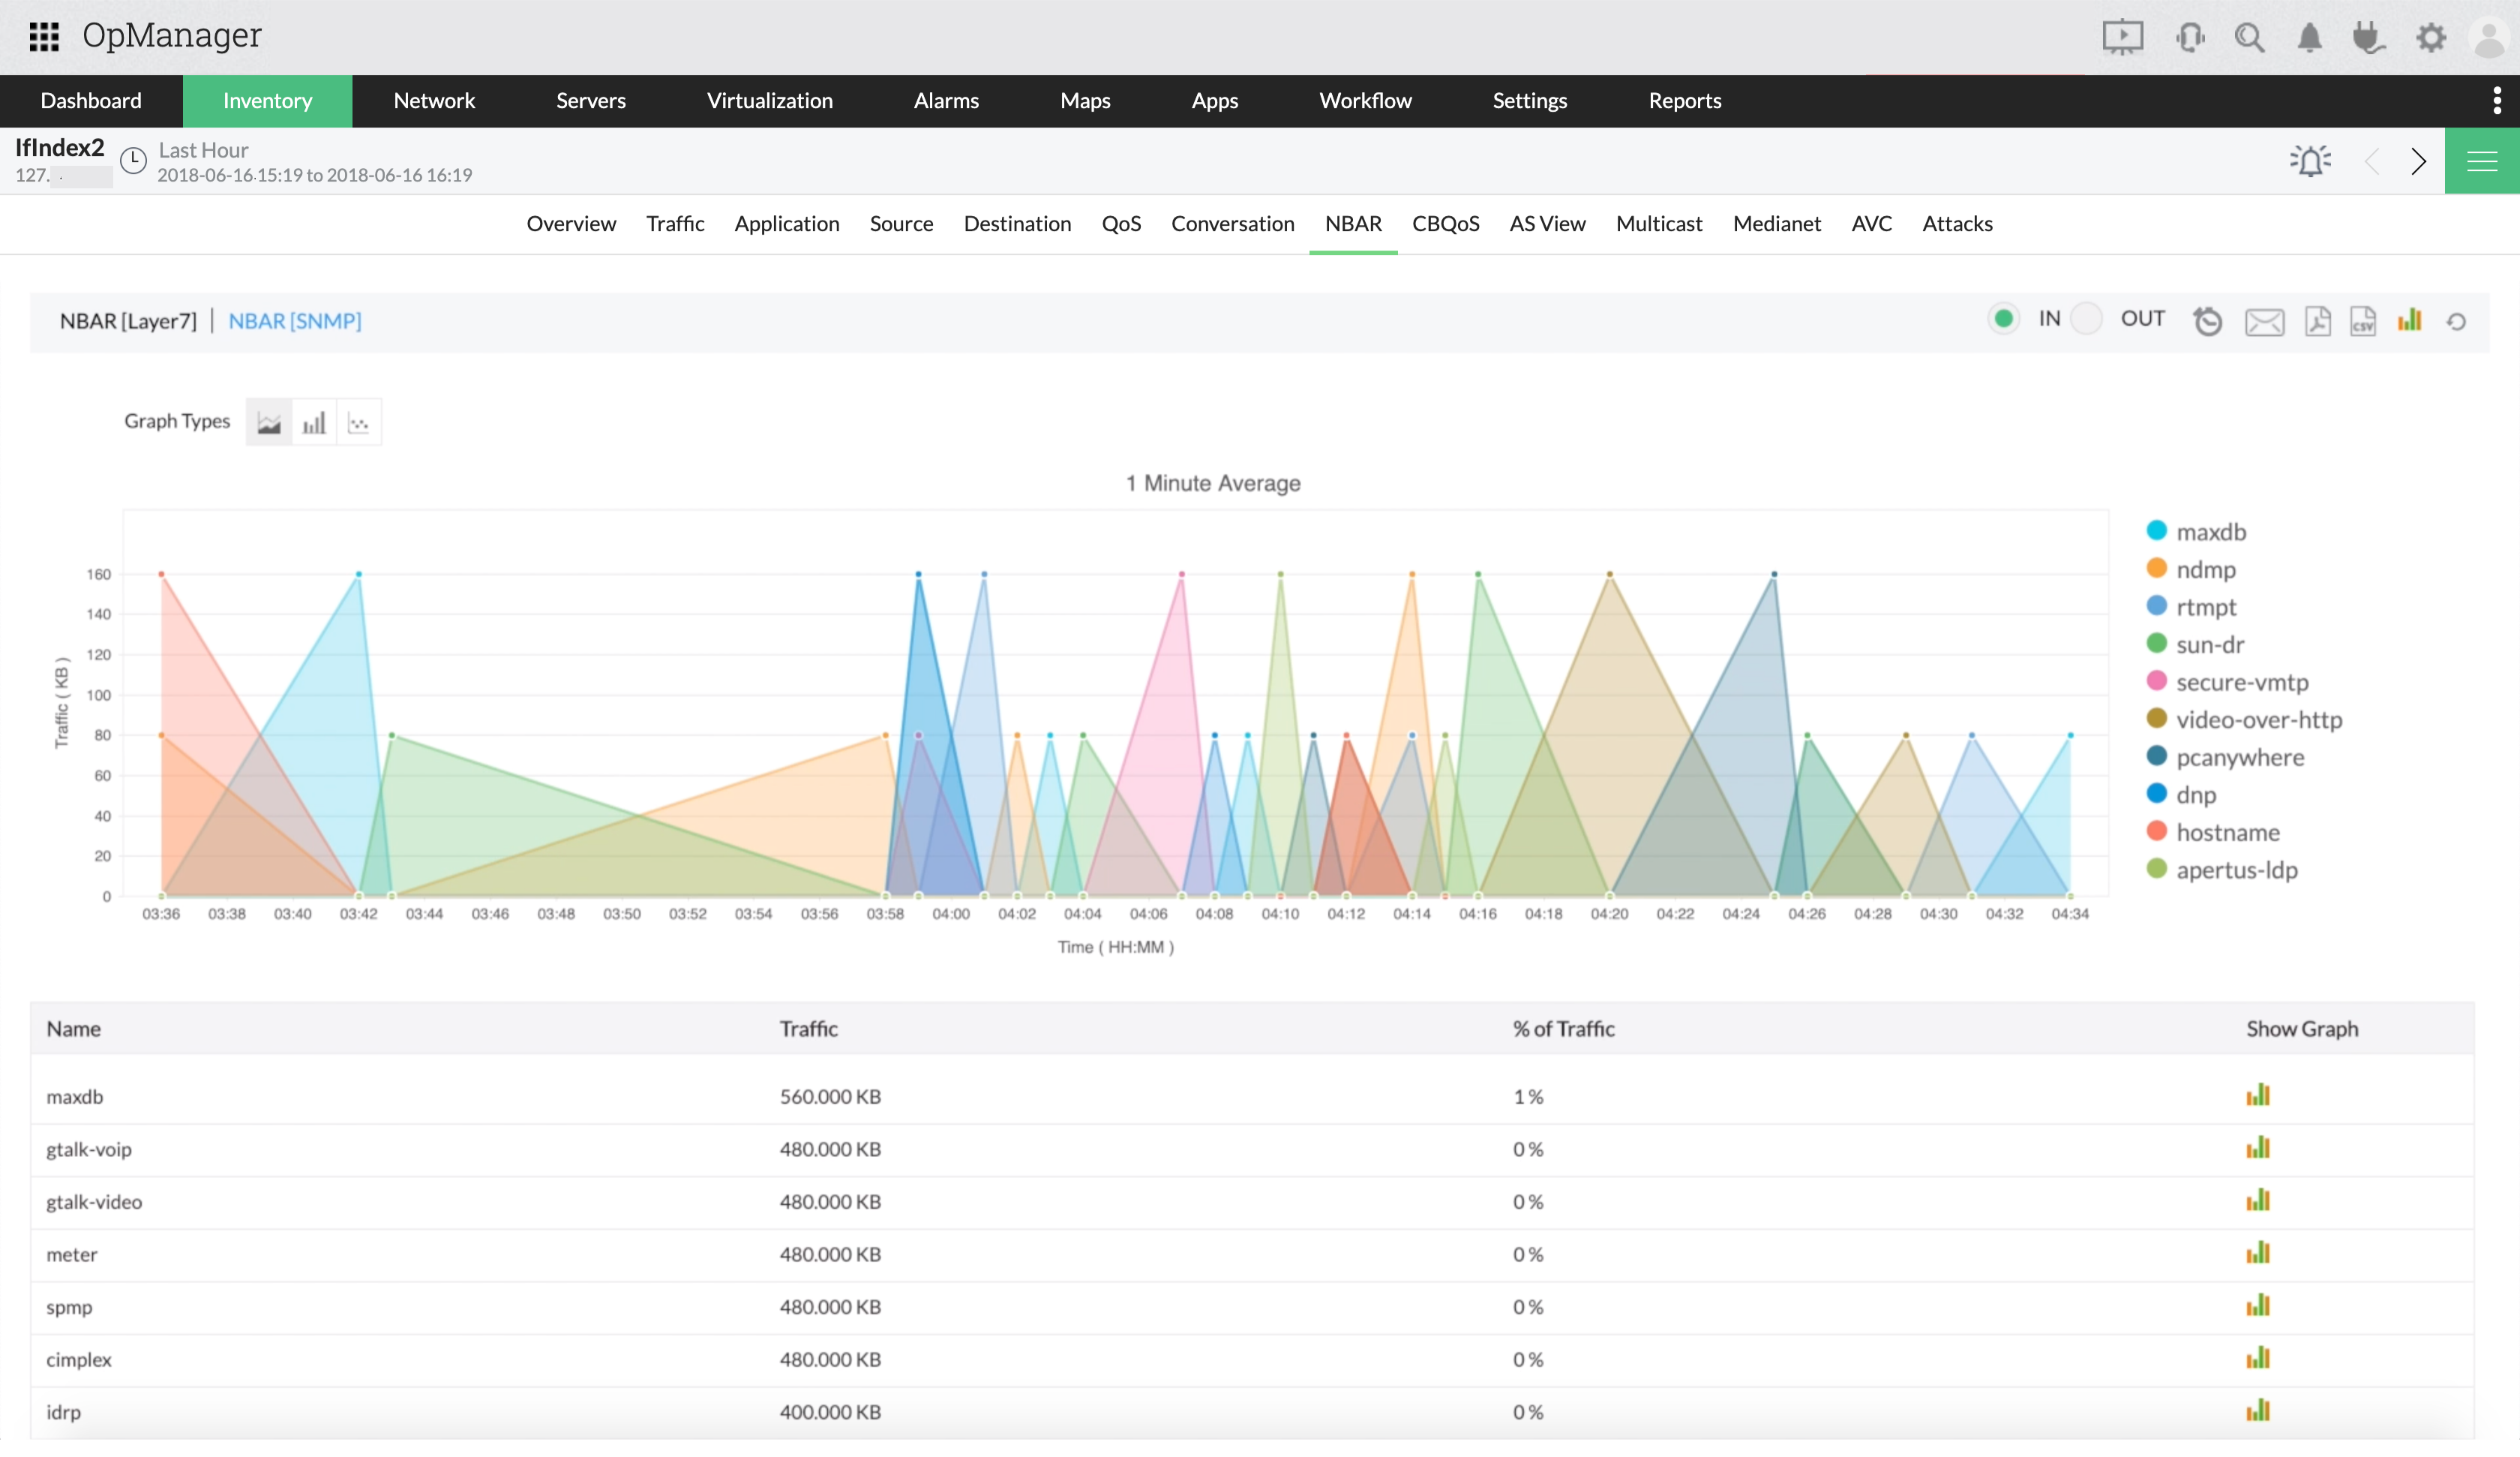This screenshot has height=1457, width=2520.
Task: Click the maxdb legend color dot
Action: coord(2156,531)
